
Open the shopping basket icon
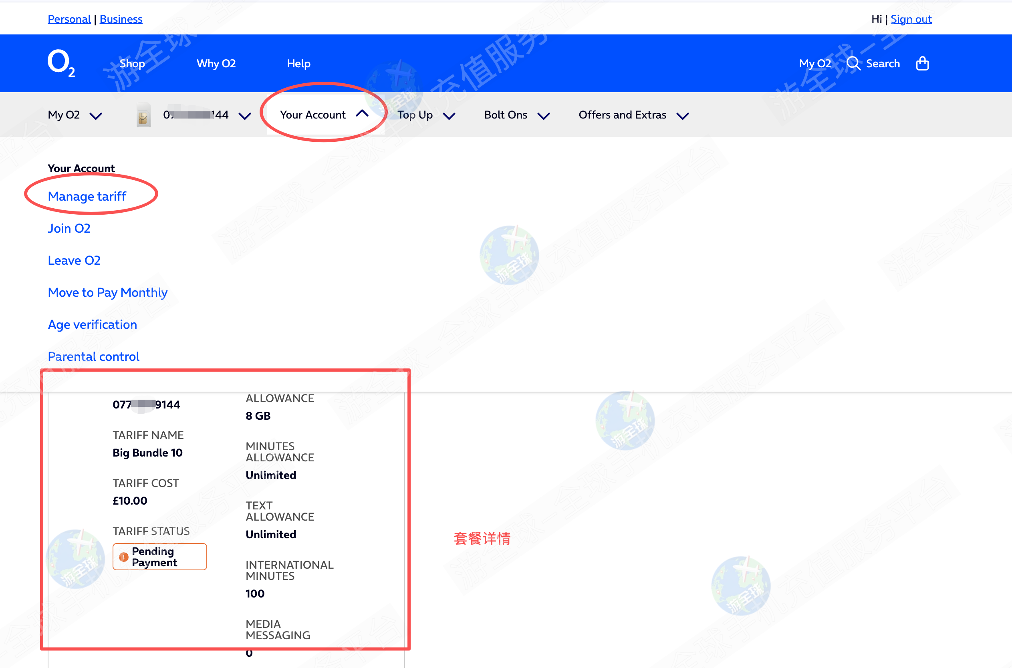pyautogui.click(x=922, y=64)
